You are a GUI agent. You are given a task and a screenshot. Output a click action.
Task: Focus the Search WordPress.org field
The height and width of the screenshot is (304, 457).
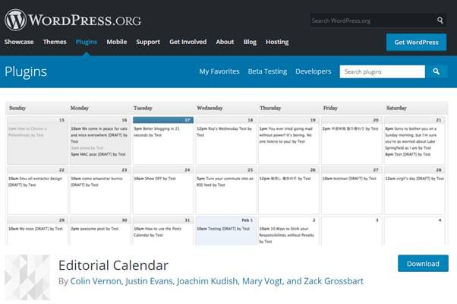[373, 21]
